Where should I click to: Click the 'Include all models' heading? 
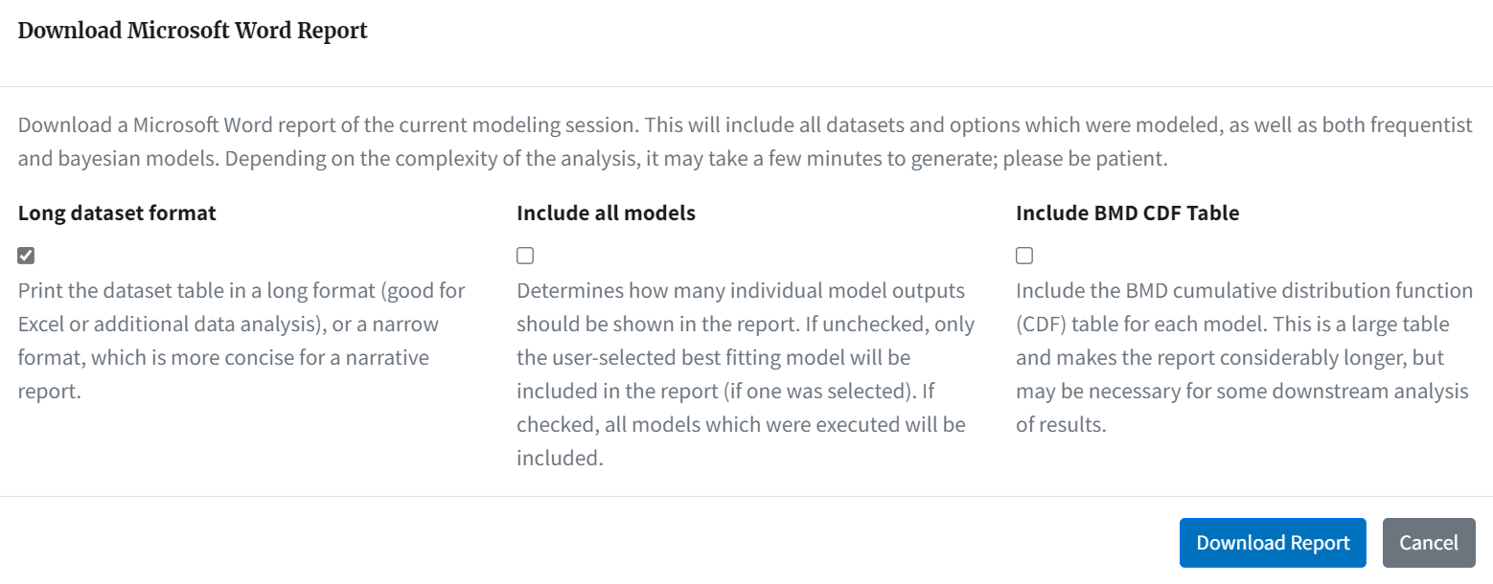(606, 213)
